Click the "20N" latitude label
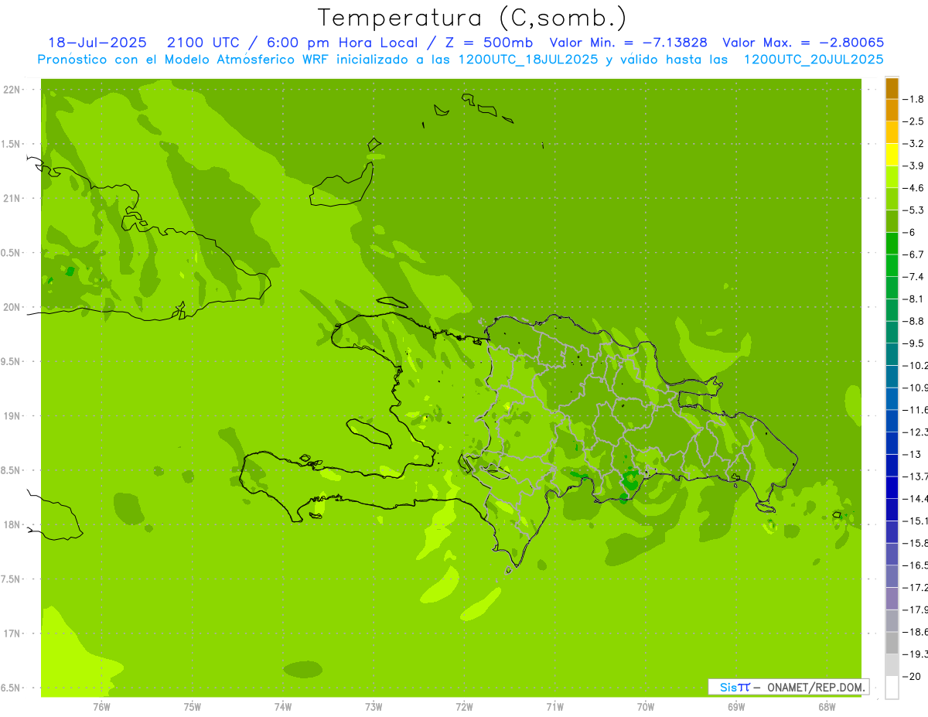 click(11, 307)
